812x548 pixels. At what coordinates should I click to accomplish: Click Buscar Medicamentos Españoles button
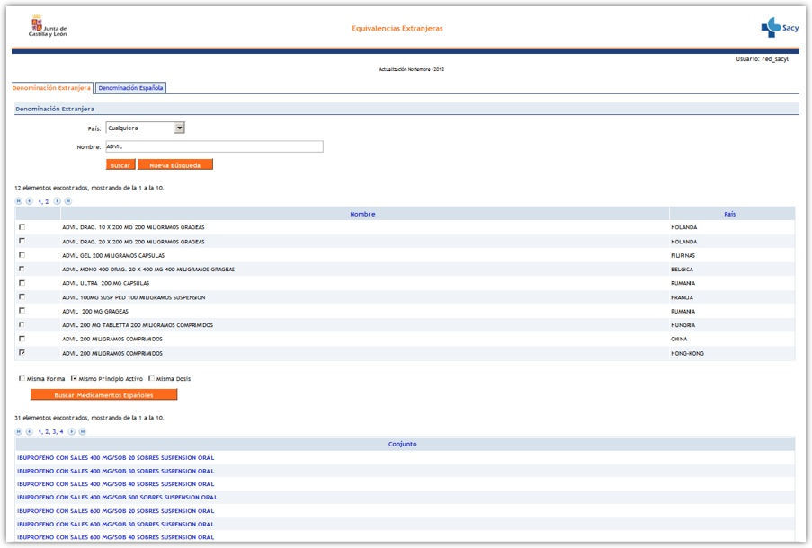click(103, 394)
